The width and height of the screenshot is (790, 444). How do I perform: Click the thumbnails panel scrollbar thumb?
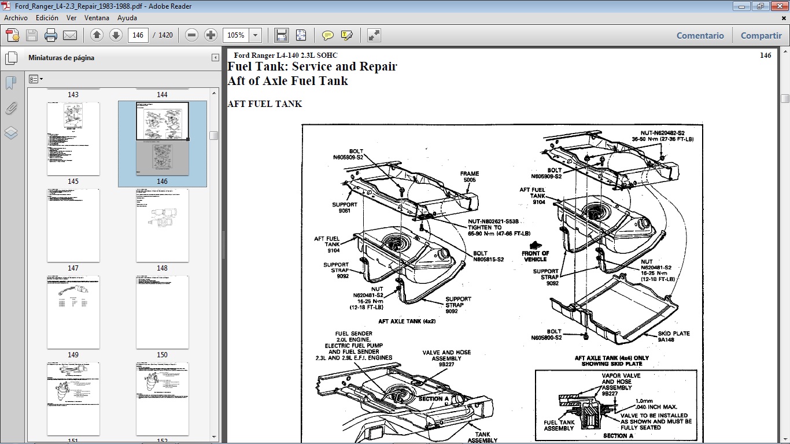pyautogui.click(x=214, y=135)
